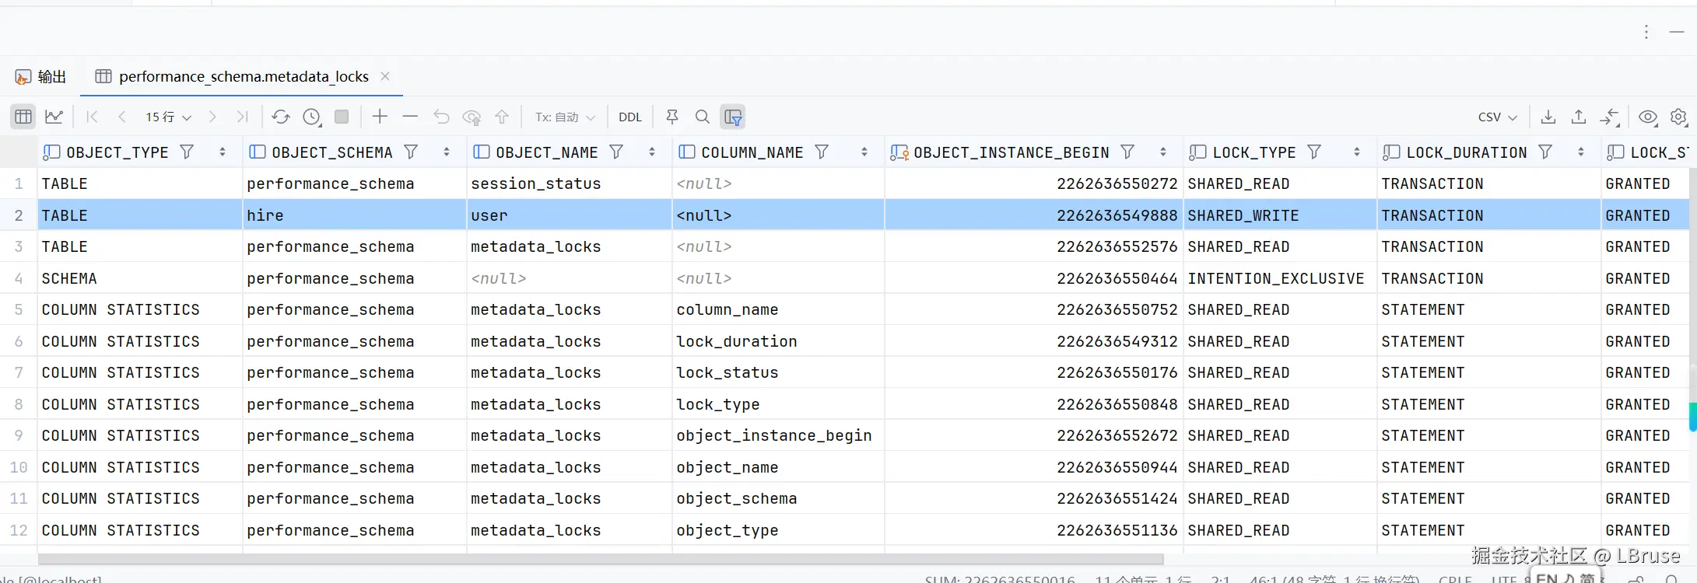1697x583 pixels.
Task: Click the horizontal scrollbar under the table
Action: [x=601, y=559]
